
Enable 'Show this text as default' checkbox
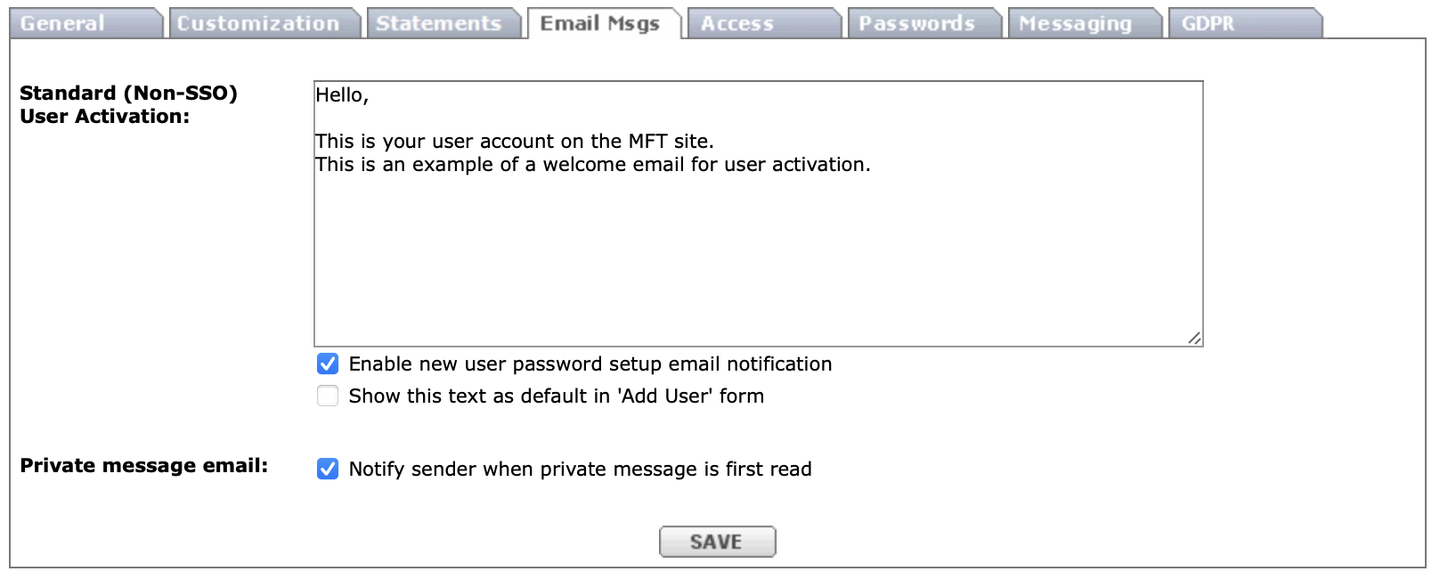pos(328,396)
